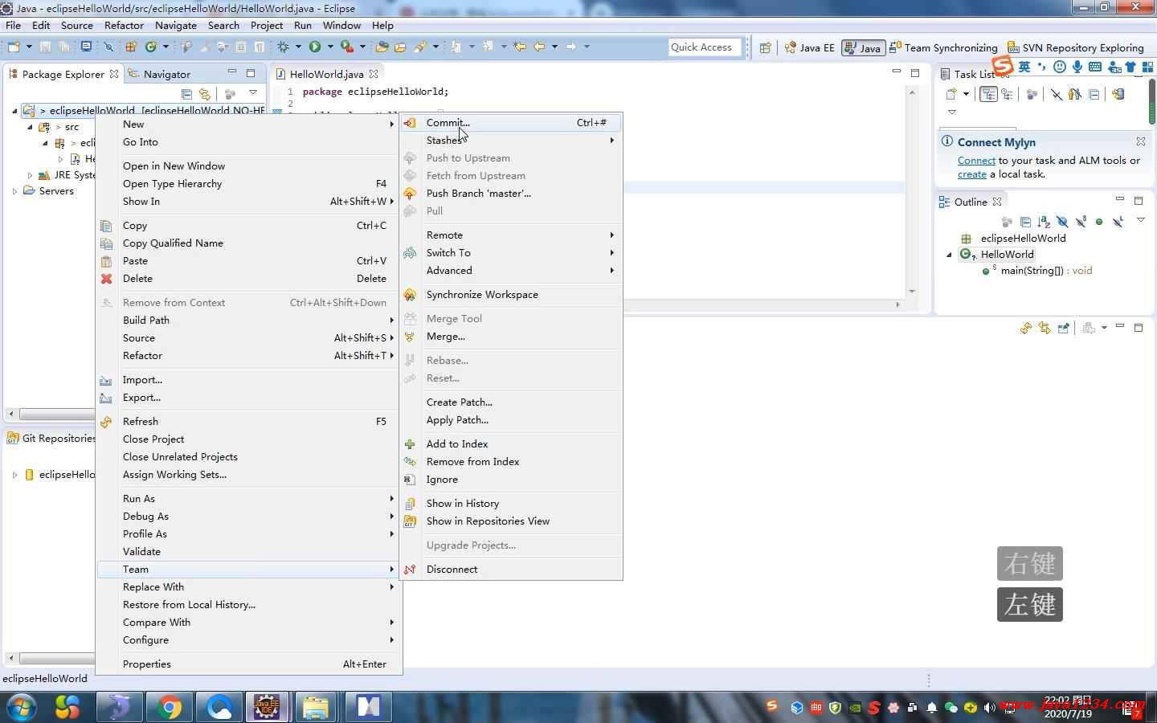Click Collapse All in Package Explorer

point(186,94)
